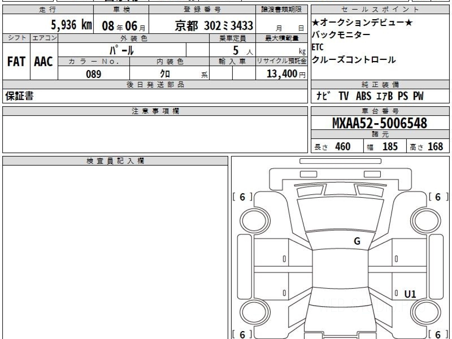452x339 pixels.
Task: Click the バックモニター sales point
Action: 341,35
